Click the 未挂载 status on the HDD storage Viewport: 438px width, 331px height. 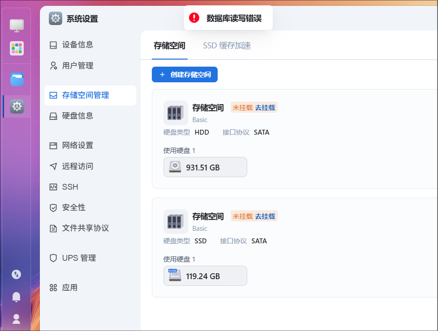pos(243,108)
